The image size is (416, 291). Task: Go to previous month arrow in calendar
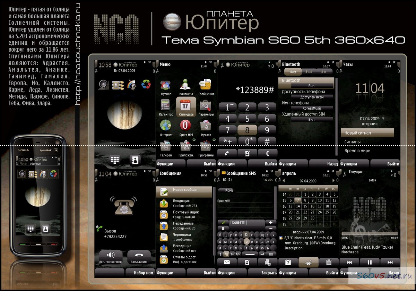coord(283,181)
